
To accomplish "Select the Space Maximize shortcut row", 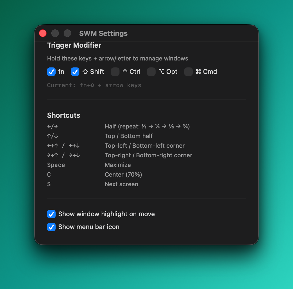I will [118, 165].
